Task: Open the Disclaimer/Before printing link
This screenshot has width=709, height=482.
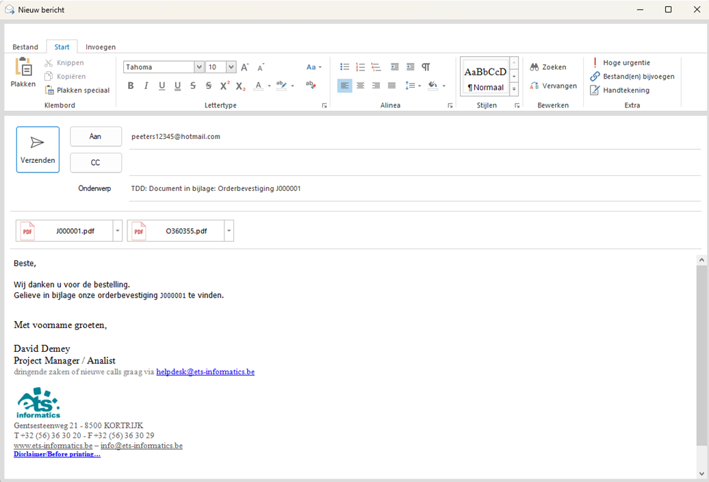Action: click(57, 455)
